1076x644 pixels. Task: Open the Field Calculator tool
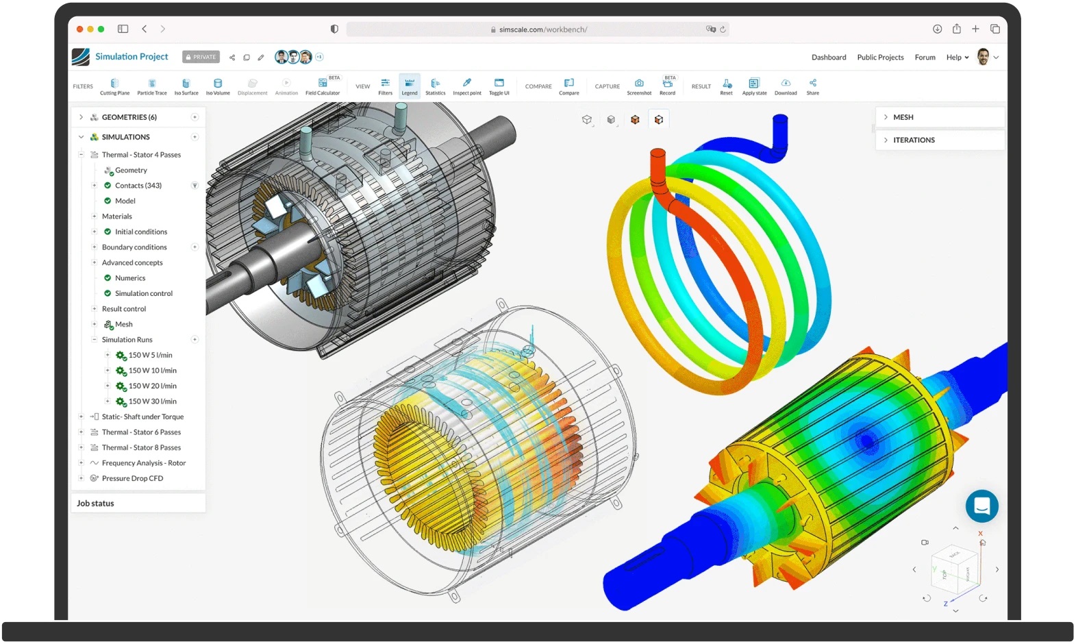(x=322, y=86)
